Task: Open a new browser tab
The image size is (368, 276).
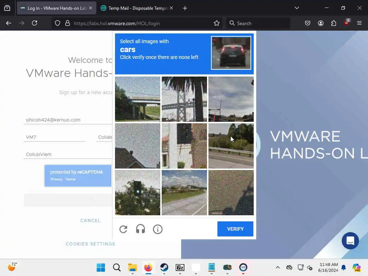Action: (x=185, y=8)
